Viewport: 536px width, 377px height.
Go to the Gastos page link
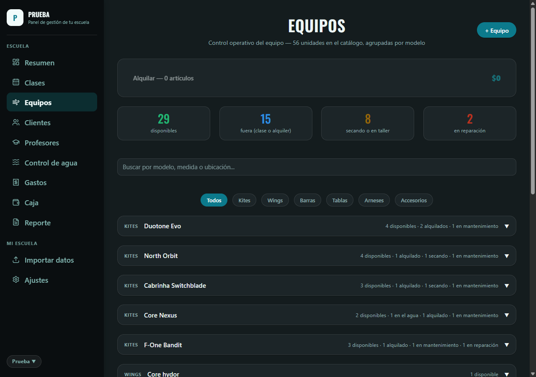pos(52,183)
